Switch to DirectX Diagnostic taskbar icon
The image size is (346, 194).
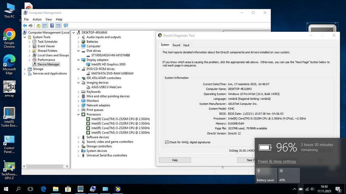click(x=118, y=189)
